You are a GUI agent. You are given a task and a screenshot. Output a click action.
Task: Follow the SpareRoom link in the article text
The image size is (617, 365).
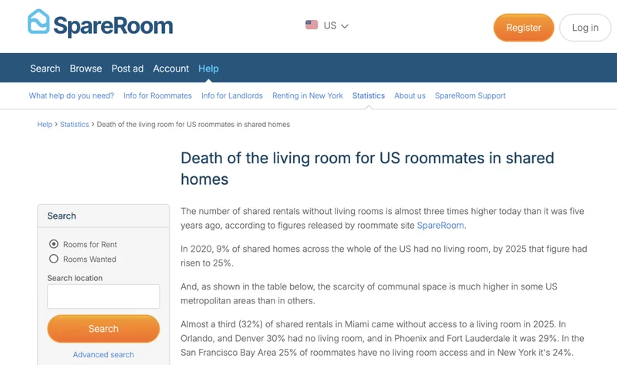coord(441,226)
